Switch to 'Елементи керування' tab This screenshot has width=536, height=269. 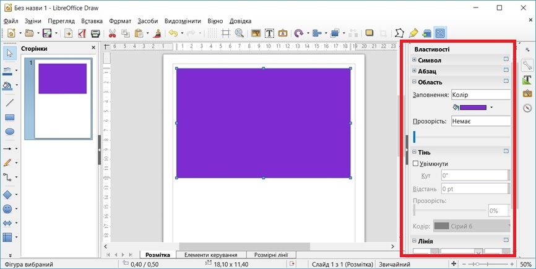211,255
